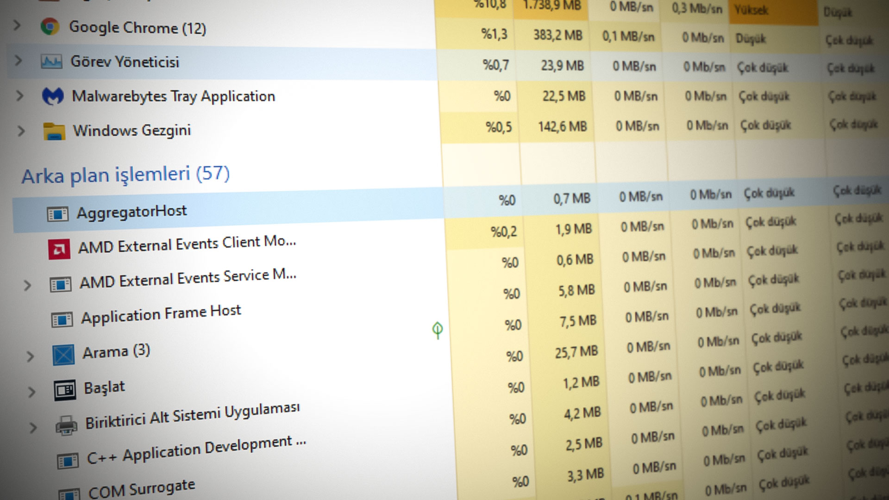Click the Biriktirici Alt Sistemi printer icon
This screenshot has width=889, height=500.
(x=66, y=425)
